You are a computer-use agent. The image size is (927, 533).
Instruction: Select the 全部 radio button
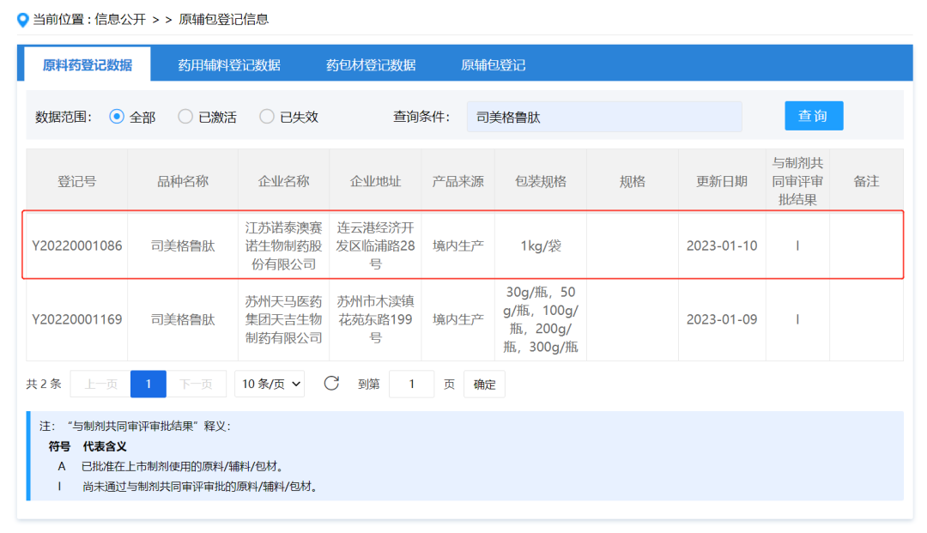pos(118,117)
